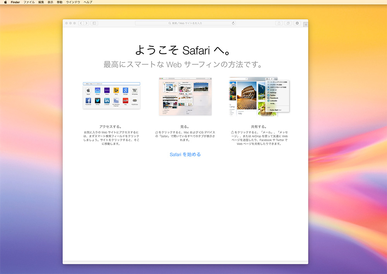Open the Share button in toolbar
The image size is (387, 274).
tap(279, 23)
